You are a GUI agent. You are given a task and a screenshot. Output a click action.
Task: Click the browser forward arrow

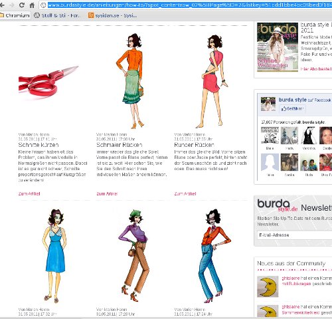[12, 5]
